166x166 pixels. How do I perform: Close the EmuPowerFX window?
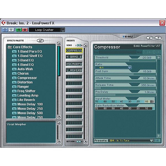tap(162, 23)
